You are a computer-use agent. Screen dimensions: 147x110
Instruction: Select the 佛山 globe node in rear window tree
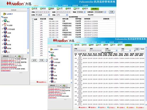(5, 20)
